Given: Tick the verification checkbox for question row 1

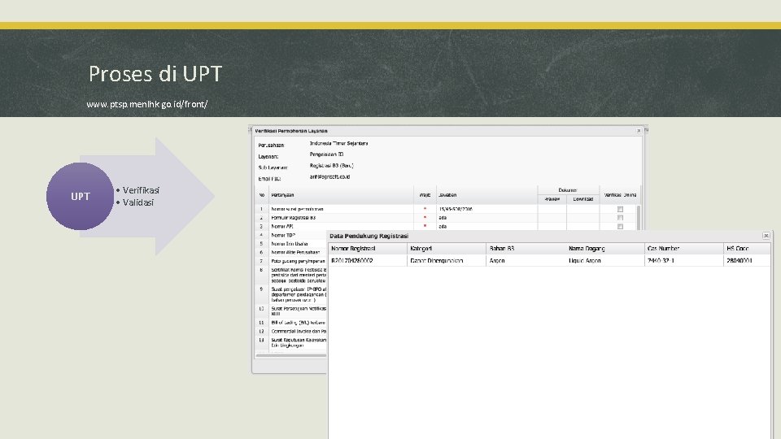Looking at the screenshot, I should click(620, 209).
